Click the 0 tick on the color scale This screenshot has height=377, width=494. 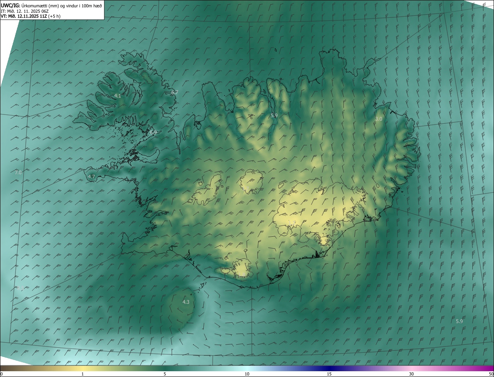click(x=2, y=374)
